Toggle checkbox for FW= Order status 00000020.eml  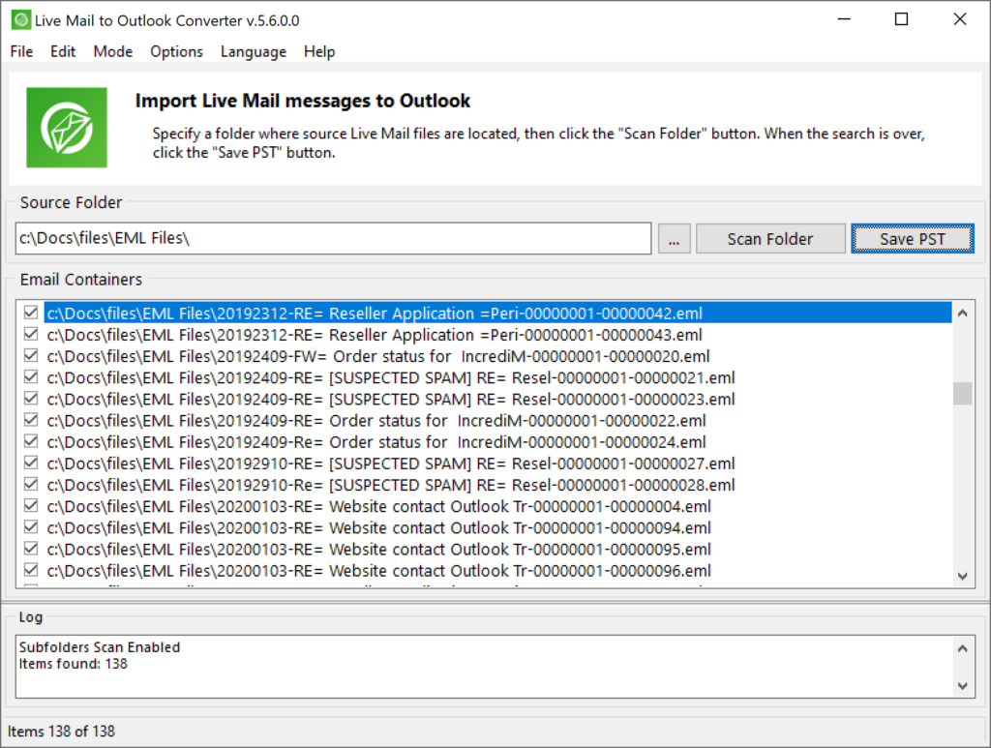[x=31, y=356]
